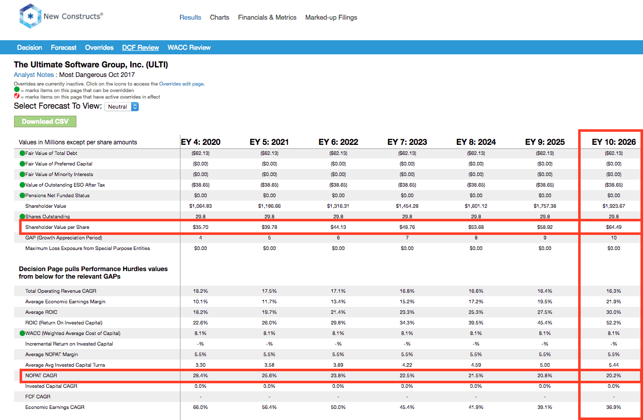Click the EY 8: 2024 column header
This screenshot has width=643, height=420.
[476, 142]
